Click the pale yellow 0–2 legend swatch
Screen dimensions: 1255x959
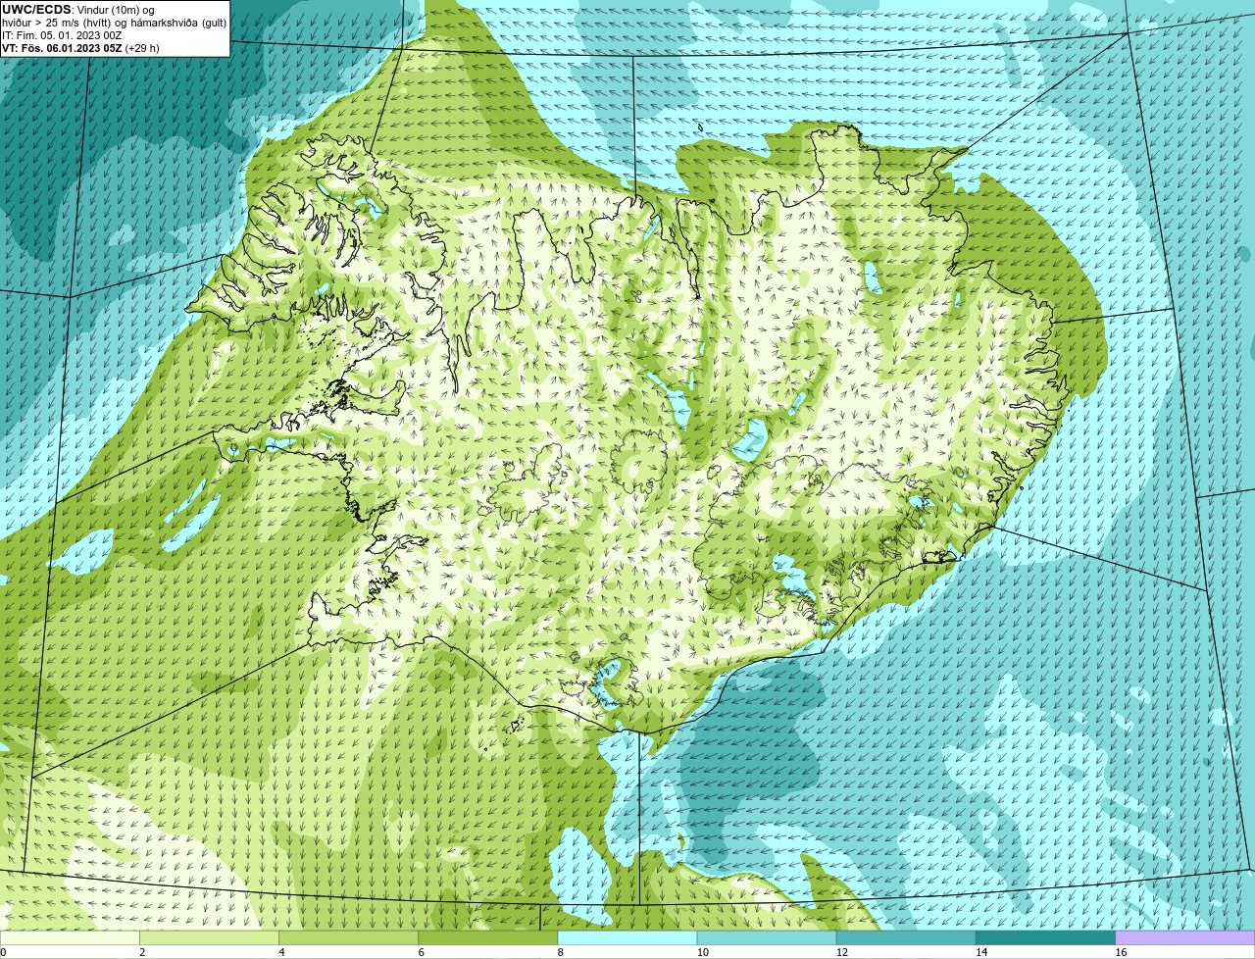click(x=70, y=938)
